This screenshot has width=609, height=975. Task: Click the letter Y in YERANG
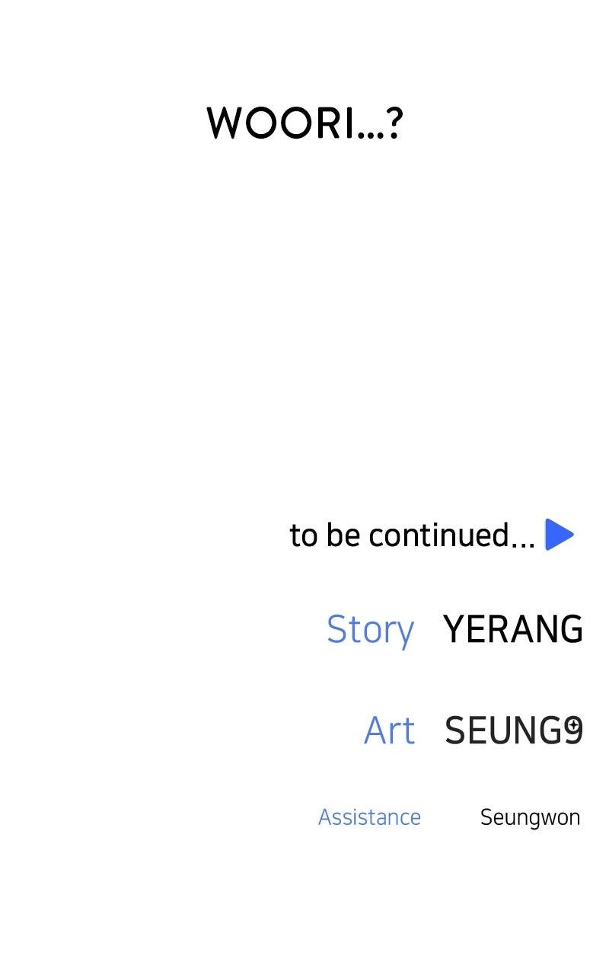(x=454, y=630)
